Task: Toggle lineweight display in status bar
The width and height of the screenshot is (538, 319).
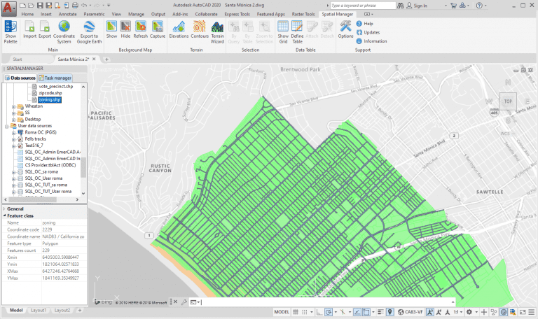Action: pyautogui.click(x=380, y=312)
